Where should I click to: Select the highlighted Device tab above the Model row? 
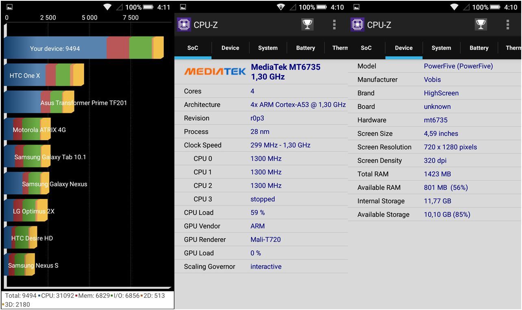click(x=404, y=48)
